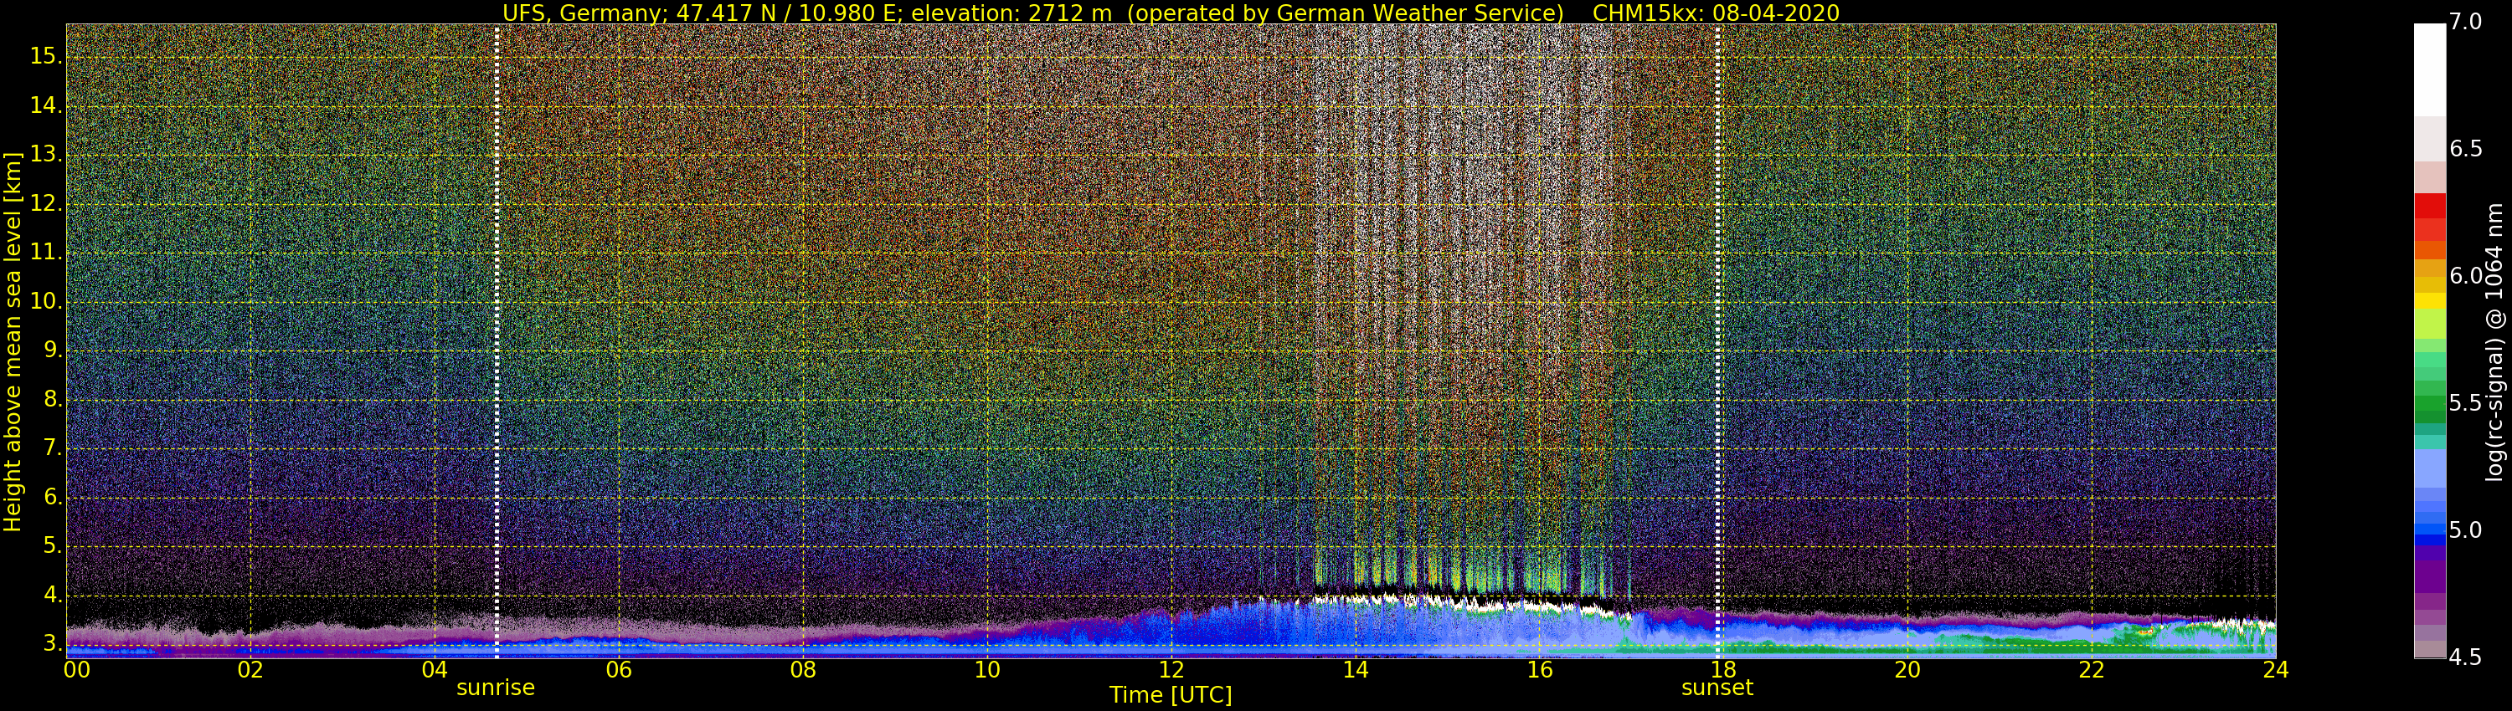Click the time tick '00'
The image size is (2512, 711).
pos(76,670)
